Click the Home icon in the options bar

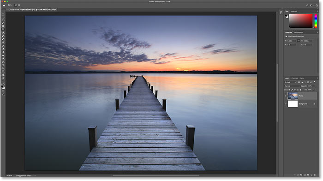(4, 6)
